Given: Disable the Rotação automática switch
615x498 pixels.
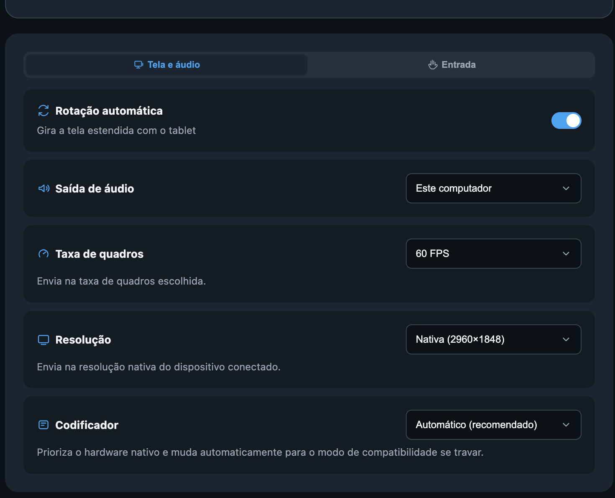Looking at the screenshot, I should point(566,121).
